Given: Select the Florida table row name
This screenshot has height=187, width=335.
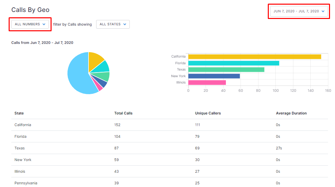Looking at the screenshot, I should [21, 136].
